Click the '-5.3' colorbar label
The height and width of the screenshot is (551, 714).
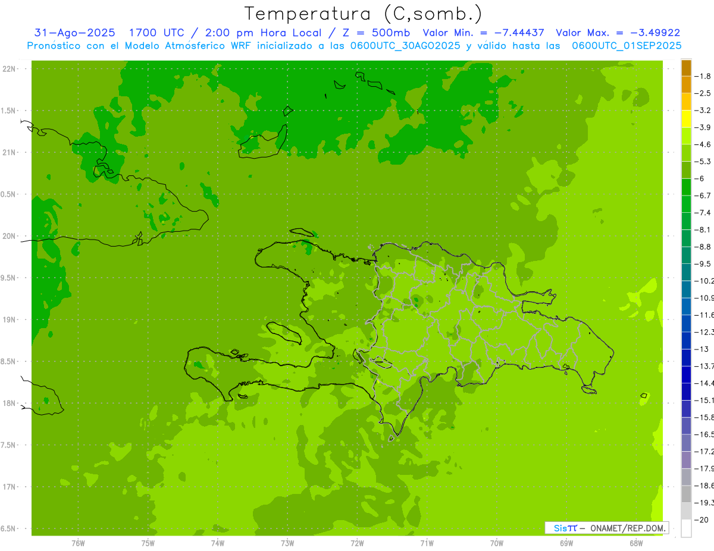coord(703,162)
